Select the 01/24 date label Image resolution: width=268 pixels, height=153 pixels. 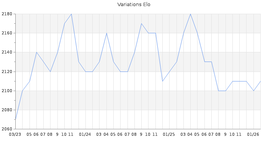pos(85,134)
